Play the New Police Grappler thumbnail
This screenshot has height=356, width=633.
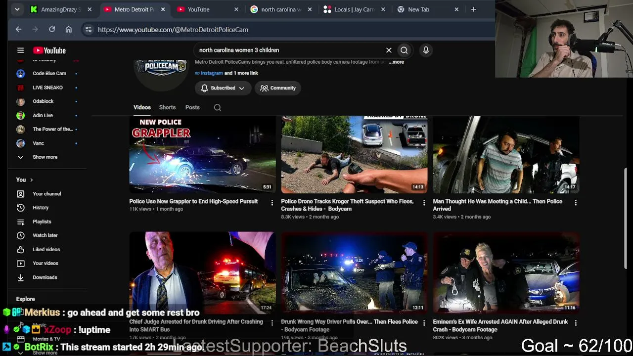point(202,154)
